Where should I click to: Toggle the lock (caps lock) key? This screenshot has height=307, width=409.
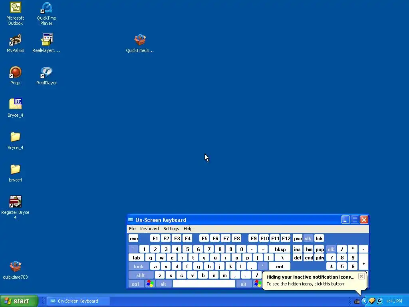pyautogui.click(x=139, y=266)
